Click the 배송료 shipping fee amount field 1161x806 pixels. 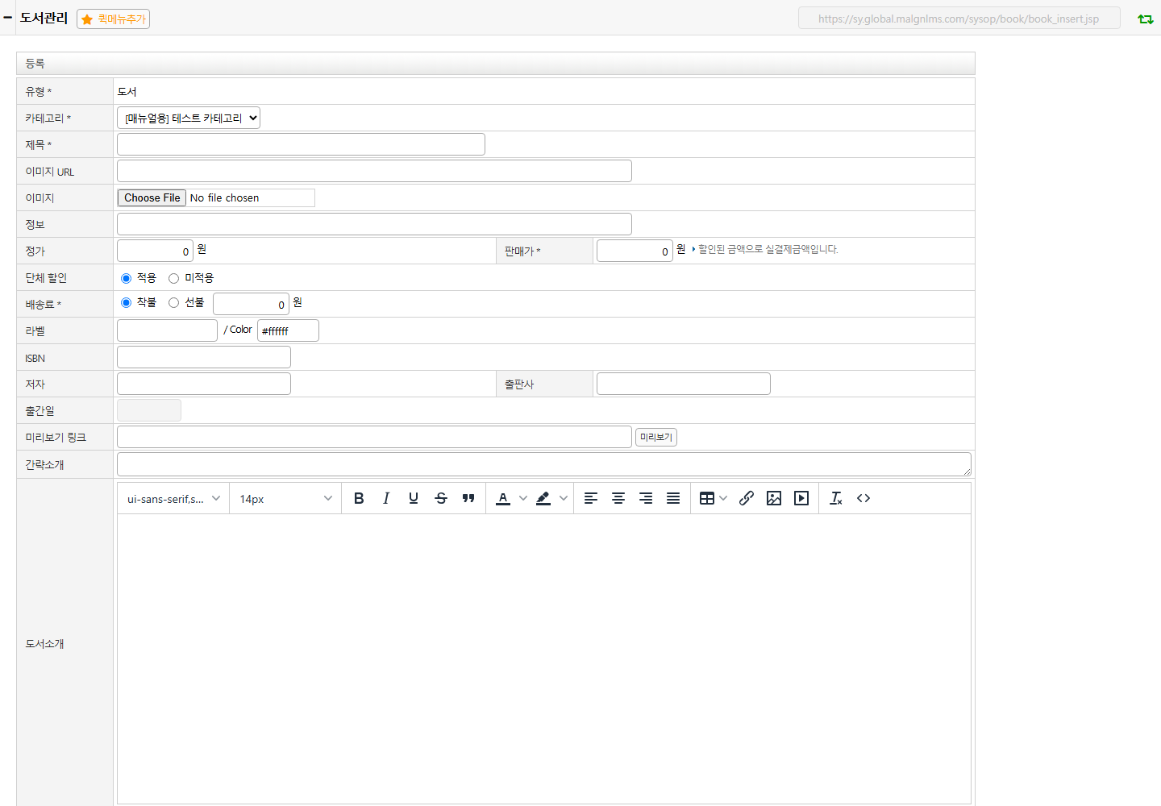point(251,304)
